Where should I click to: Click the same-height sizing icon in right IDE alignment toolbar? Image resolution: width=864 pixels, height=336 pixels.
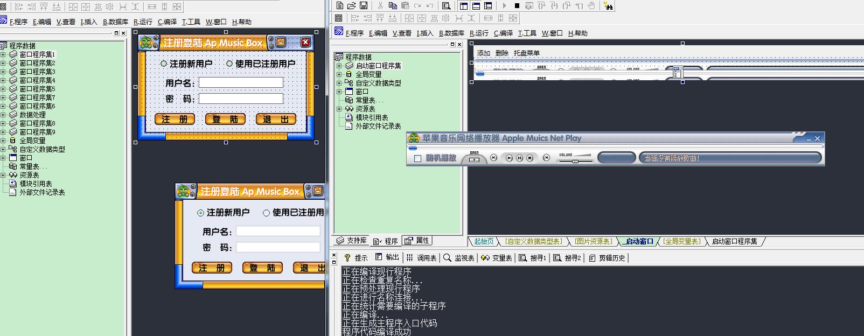(501, 18)
